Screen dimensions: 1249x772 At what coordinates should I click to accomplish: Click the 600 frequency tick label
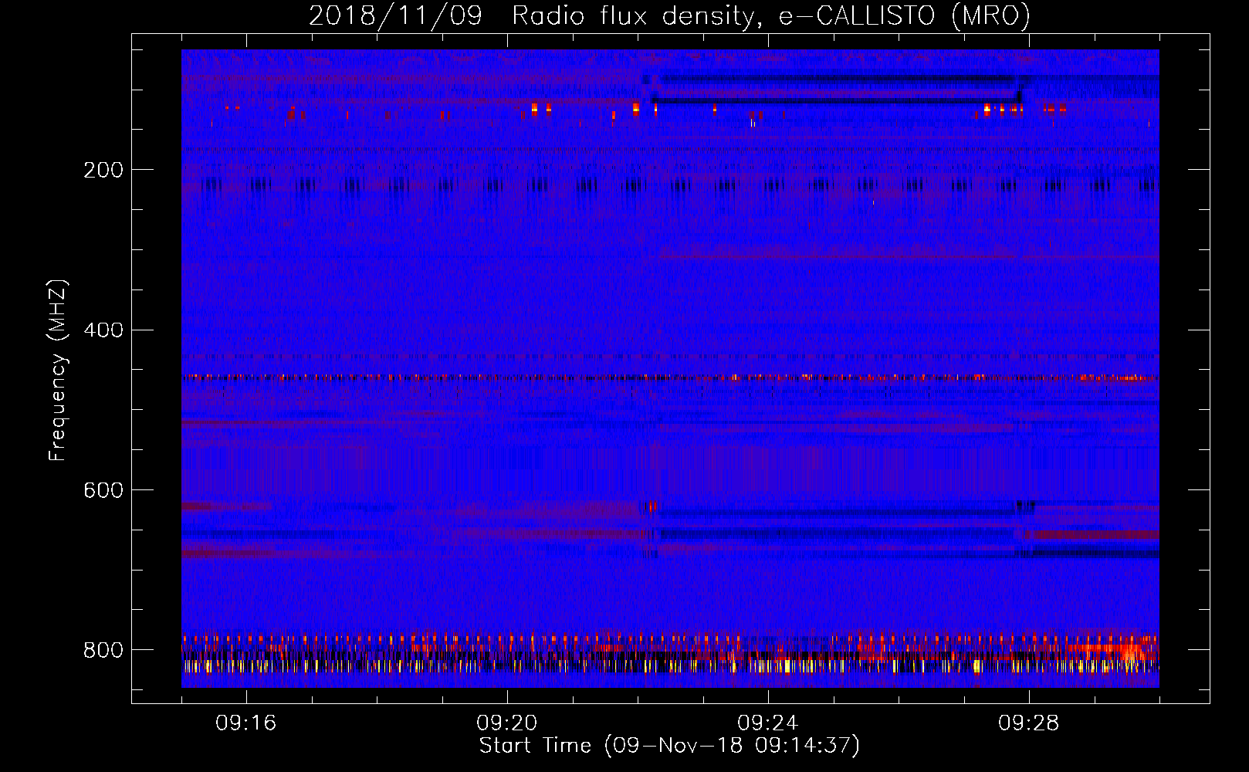point(103,491)
